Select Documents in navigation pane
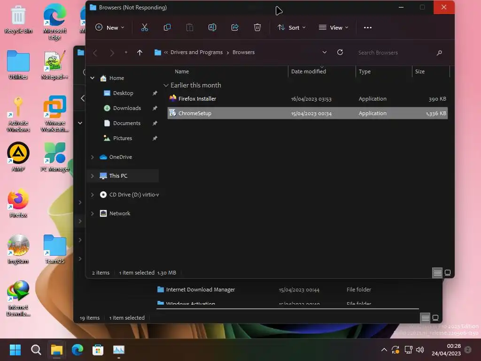 click(127, 123)
